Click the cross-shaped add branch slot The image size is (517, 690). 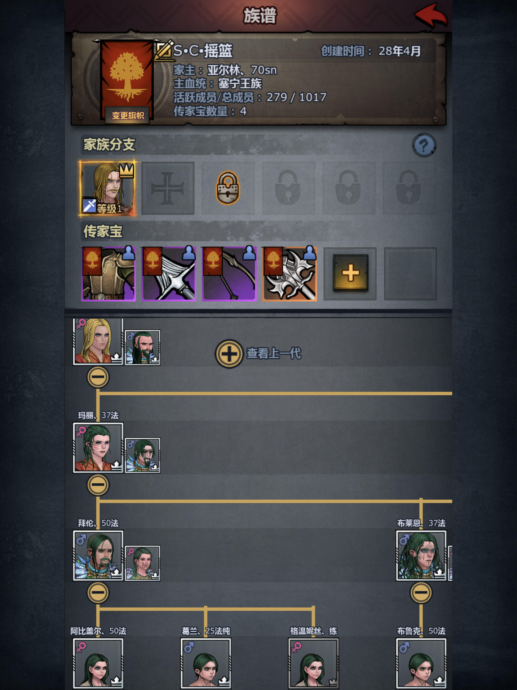pos(168,188)
